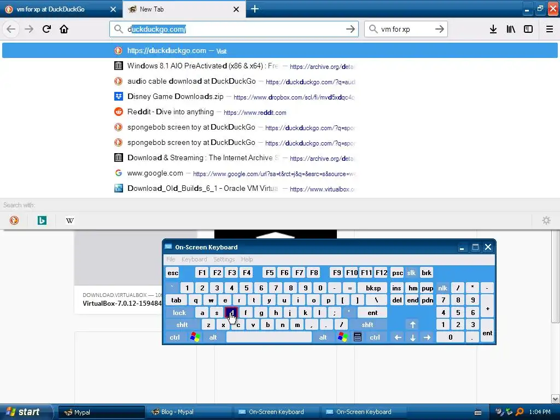560x420 pixels.
Task: Select Download_Old_Builds_6_1 Oracle VM suggestion
Action: coord(279,189)
